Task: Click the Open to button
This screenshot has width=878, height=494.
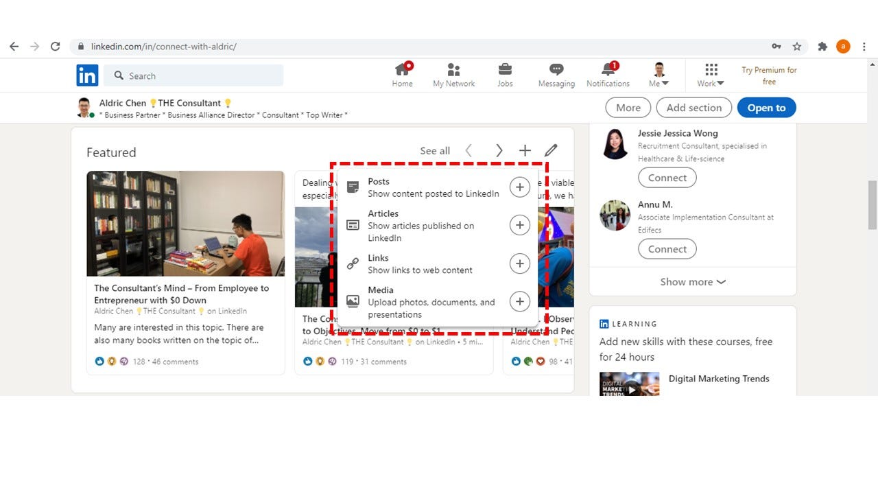Action: (767, 108)
